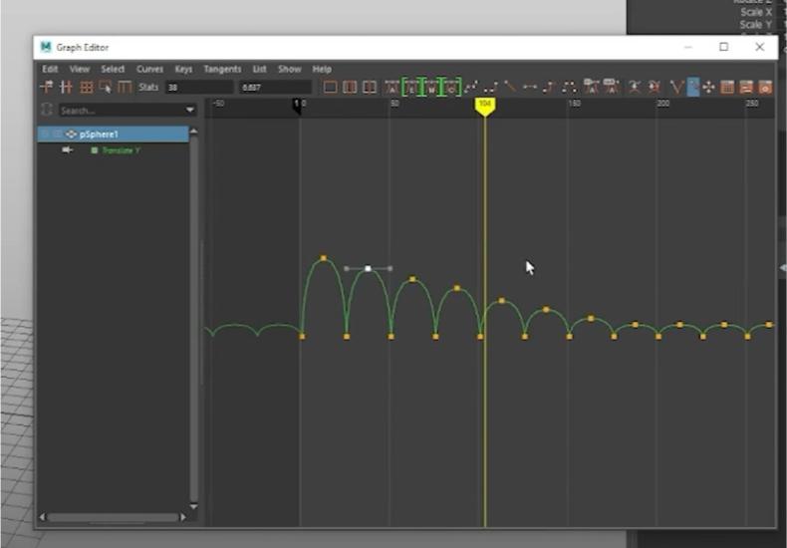The width and height of the screenshot is (787, 548).
Task: Select the Insert Keys tool
Action: click(66, 88)
